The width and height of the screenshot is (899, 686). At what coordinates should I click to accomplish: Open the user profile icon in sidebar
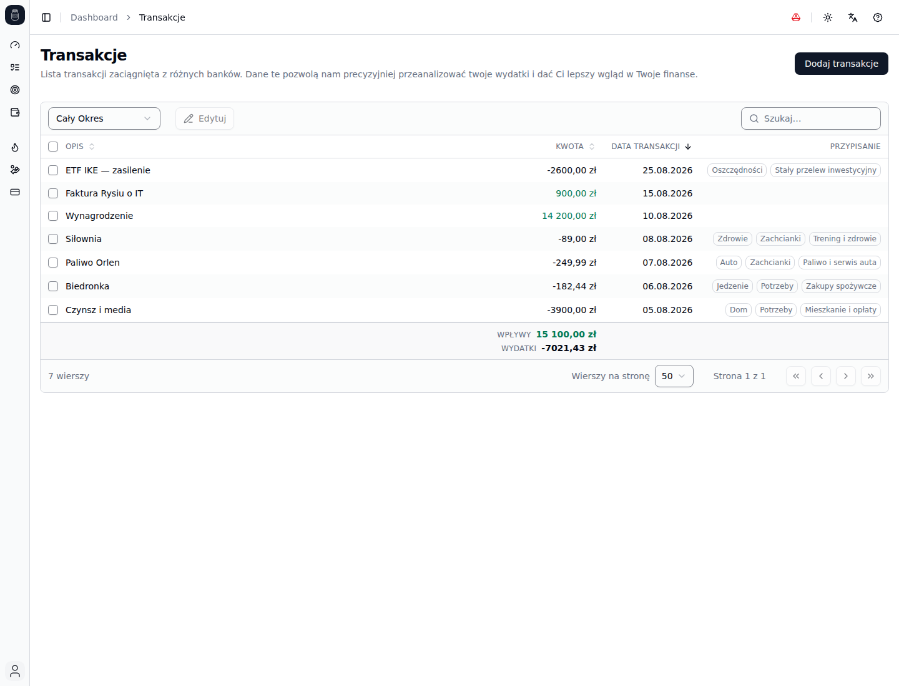pyautogui.click(x=15, y=671)
